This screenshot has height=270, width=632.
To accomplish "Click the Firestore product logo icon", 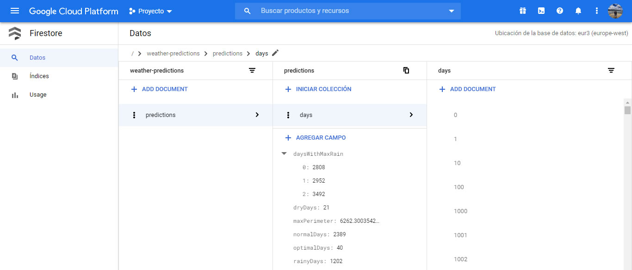I will 15,33.
